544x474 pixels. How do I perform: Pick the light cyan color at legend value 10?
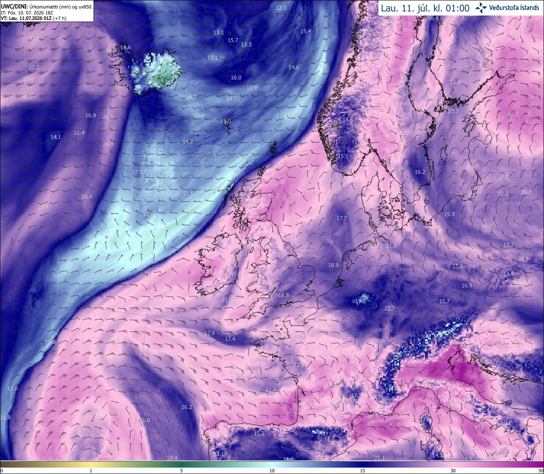272,463
